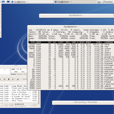Pause playback in the XMMS player
This screenshot has width=114, height=114.
[x=5, y=79]
